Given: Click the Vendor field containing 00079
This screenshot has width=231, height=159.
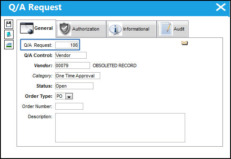Looking at the screenshot, I should point(73,65).
